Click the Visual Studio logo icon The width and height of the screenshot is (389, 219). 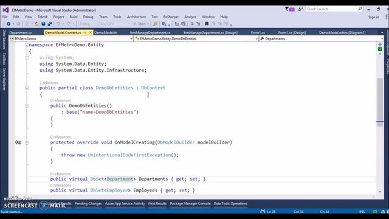[5, 10]
